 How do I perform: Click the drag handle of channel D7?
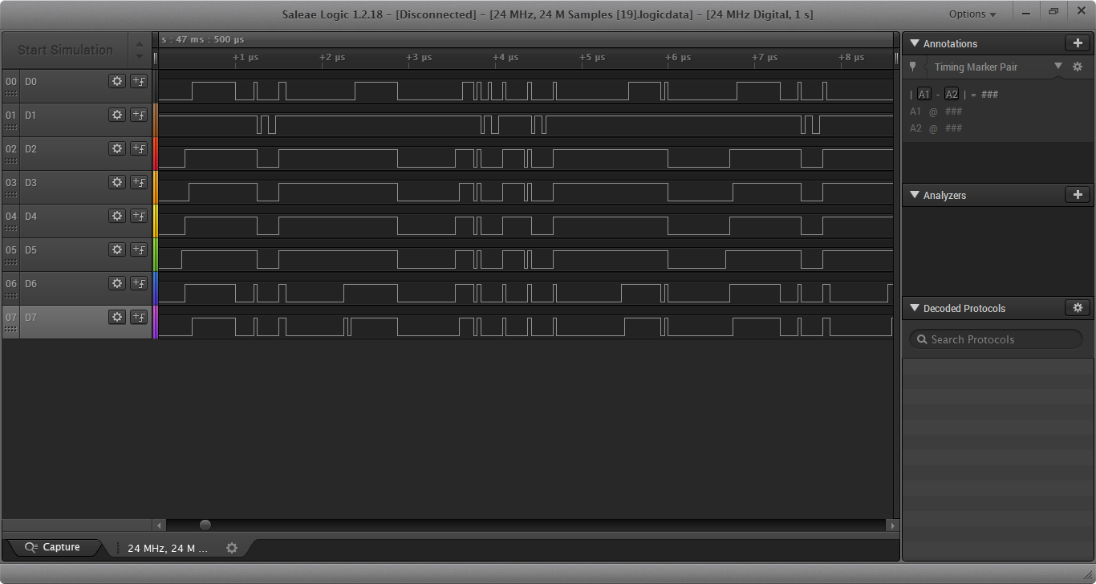(11, 330)
